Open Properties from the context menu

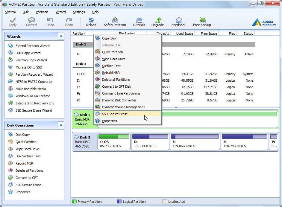pyautogui.click(x=128, y=121)
